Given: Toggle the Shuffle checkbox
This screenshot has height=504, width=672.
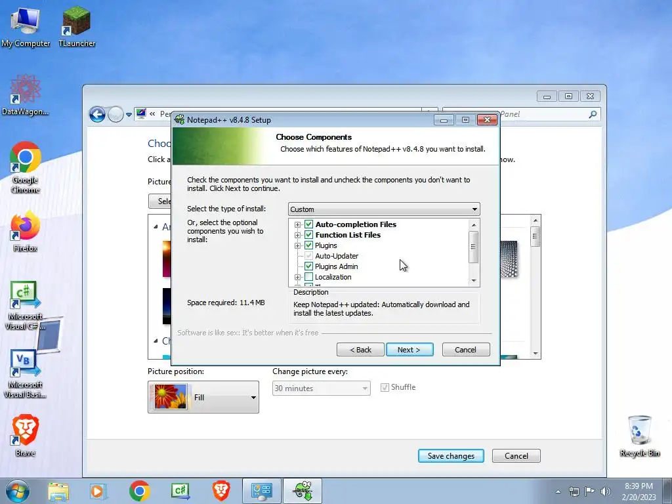Looking at the screenshot, I should click(x=385, y=387).
